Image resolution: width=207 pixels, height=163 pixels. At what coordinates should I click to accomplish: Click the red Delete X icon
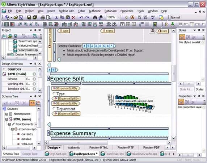pyautogui.click(x=73, y=17)
